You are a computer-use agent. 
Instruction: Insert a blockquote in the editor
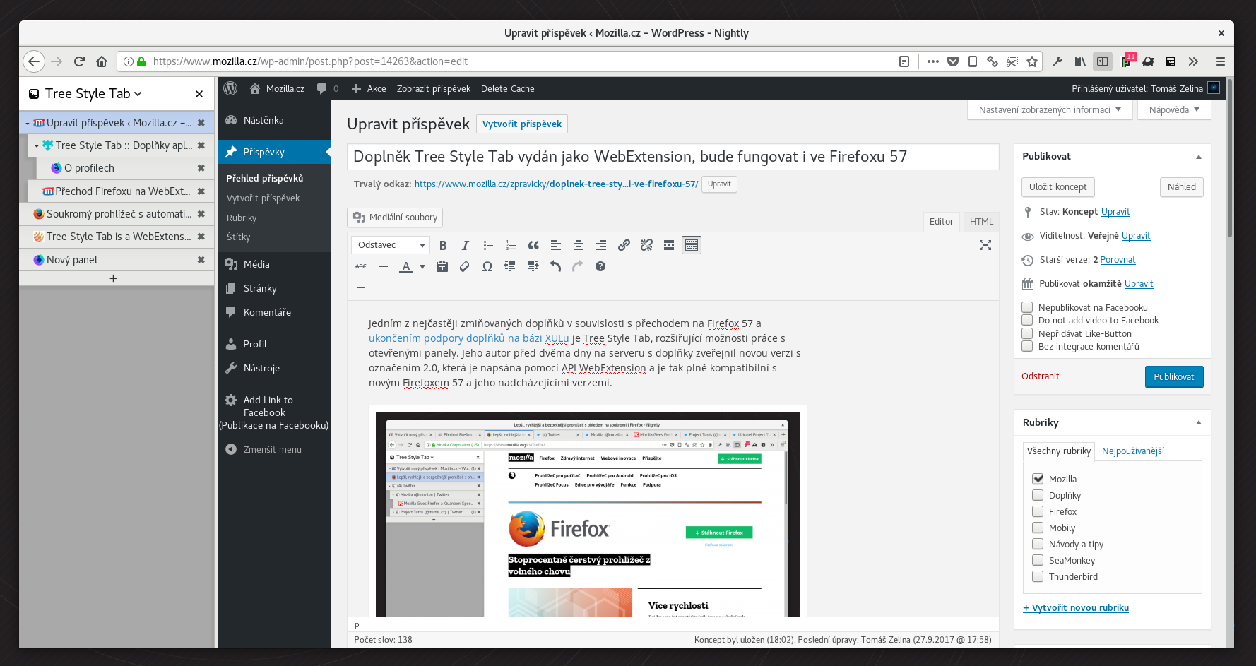click(x=533, y=245)
